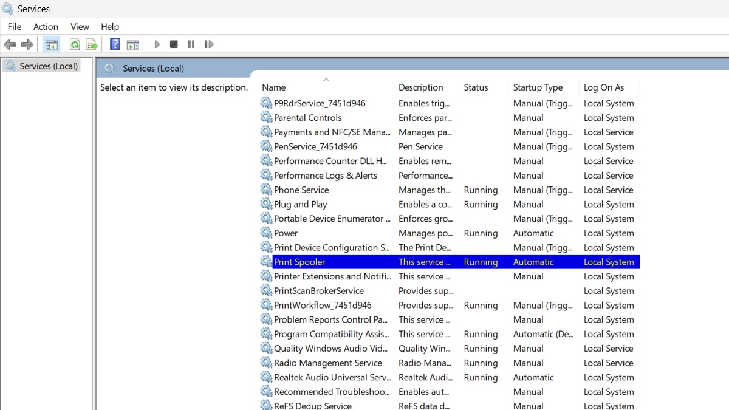The width and height of the screenshot is (729, 410).
Task: Click the Back arrow toolbar button
Action: coord(10,44)
